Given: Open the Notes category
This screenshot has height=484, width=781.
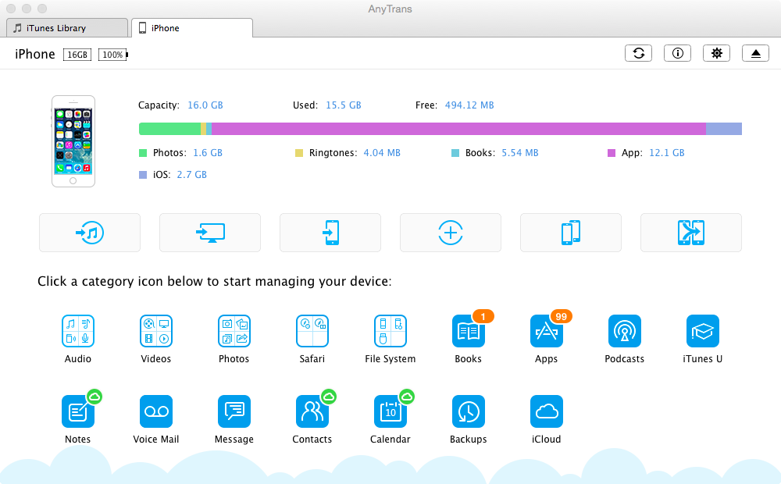Looking at the screenshot, I should coord(77,411).
